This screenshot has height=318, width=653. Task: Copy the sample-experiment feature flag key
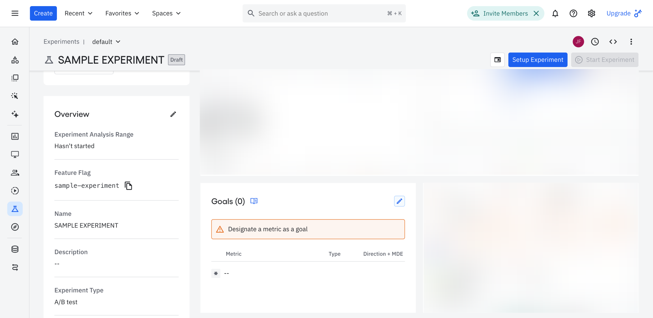[x=128, y=186]
